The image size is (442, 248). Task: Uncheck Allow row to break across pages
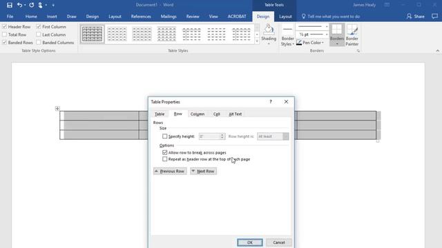(x=164, y=152)
